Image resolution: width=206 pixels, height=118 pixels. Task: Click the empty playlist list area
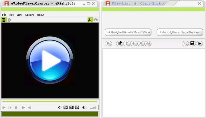click(154, 83)
